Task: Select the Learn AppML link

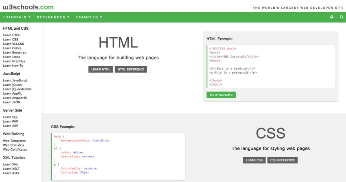Action: click(x=13, y=94)
